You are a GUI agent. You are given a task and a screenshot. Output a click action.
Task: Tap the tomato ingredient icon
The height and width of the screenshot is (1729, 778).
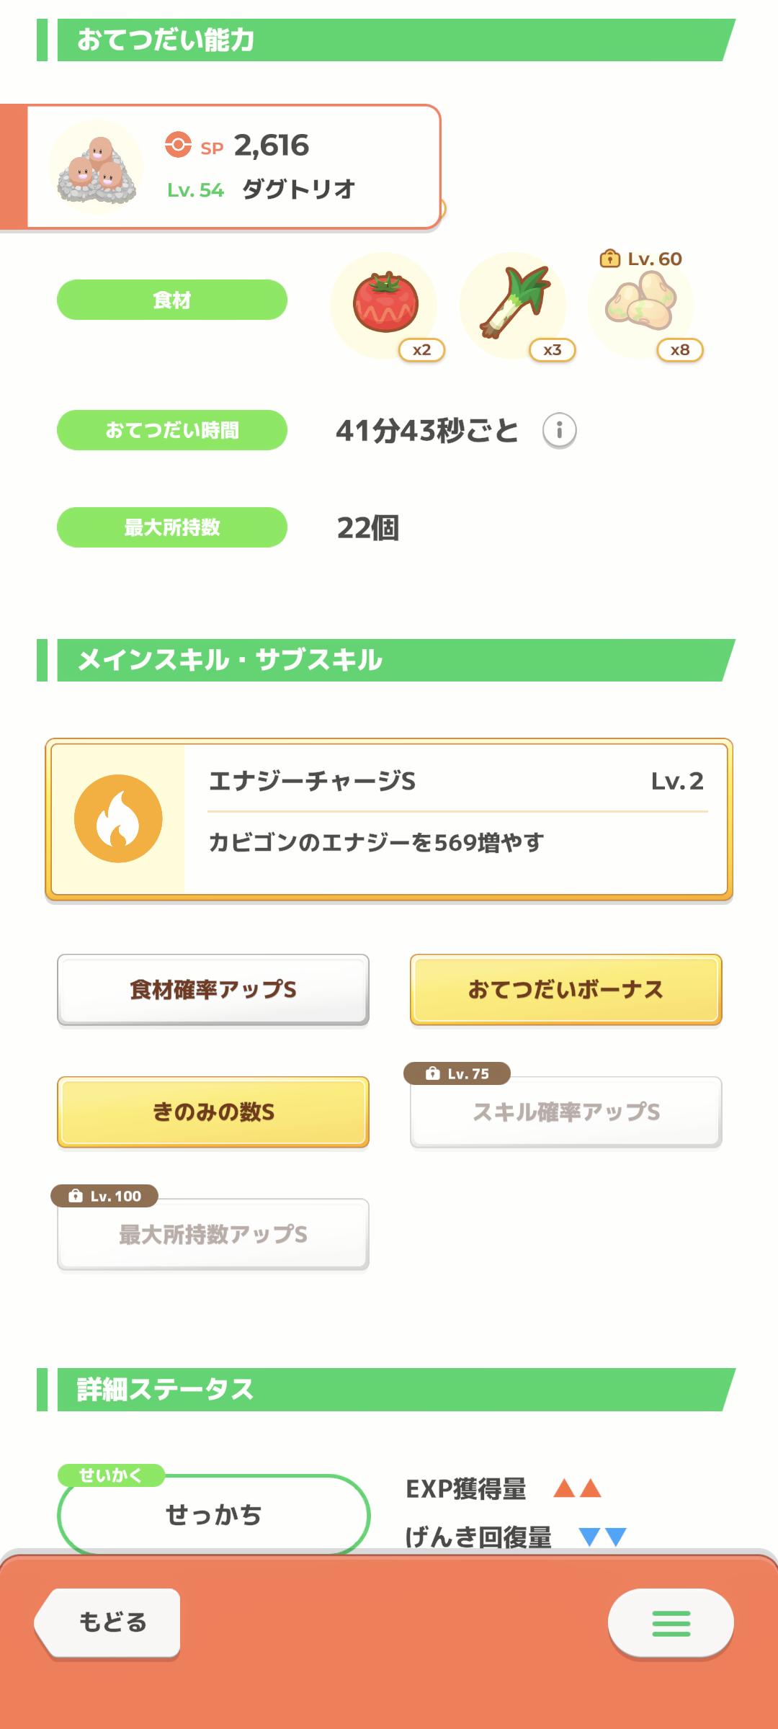click(385, 303)
